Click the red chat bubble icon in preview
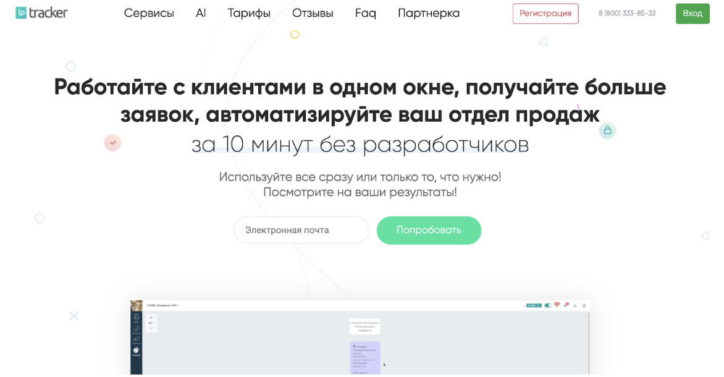The height and width of the screenshot is (377, 724). tap(557, 305)
